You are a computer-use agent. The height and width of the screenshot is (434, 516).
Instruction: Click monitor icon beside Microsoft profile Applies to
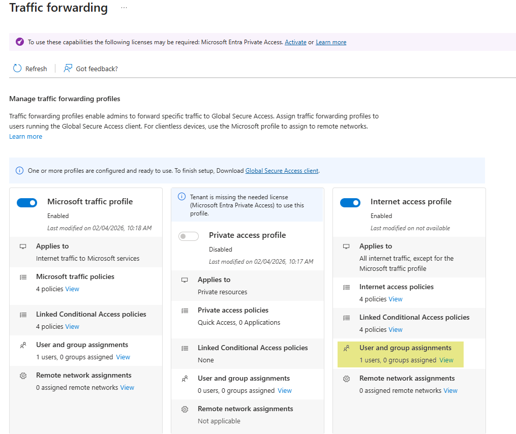[23, 246]
